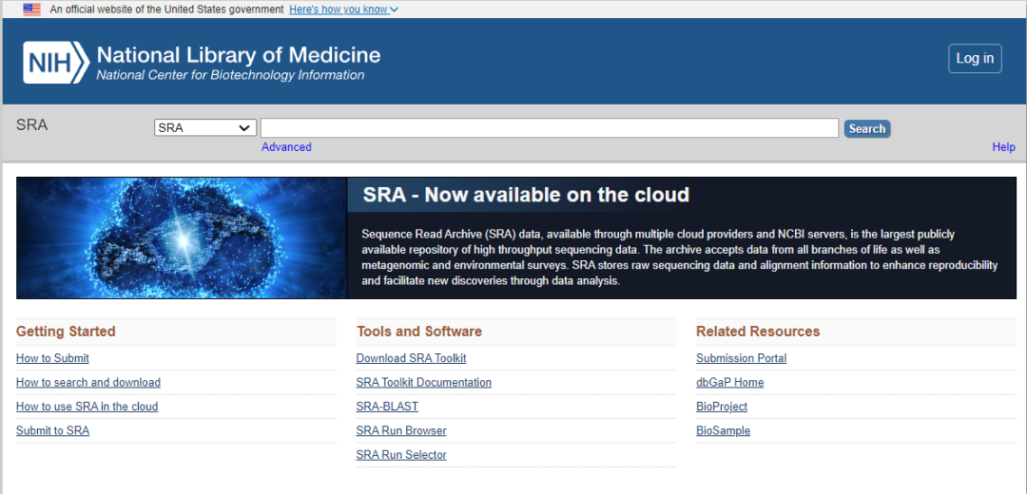Open the How to Submit link
Viewport: 1027px width, 494px height.
pos(52,358)
